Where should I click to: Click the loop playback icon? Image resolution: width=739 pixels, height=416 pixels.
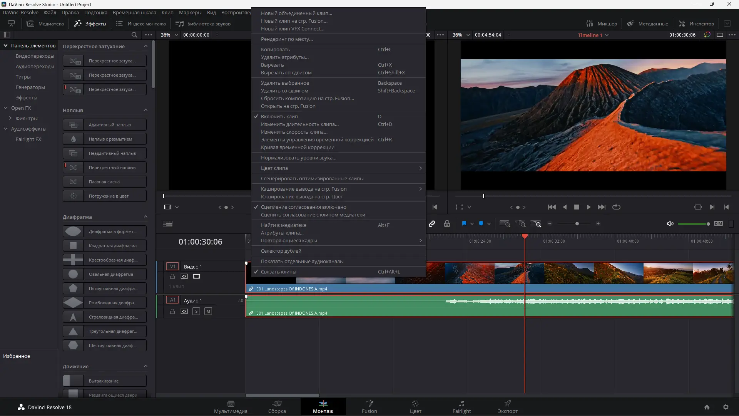[x=616, y=207]
